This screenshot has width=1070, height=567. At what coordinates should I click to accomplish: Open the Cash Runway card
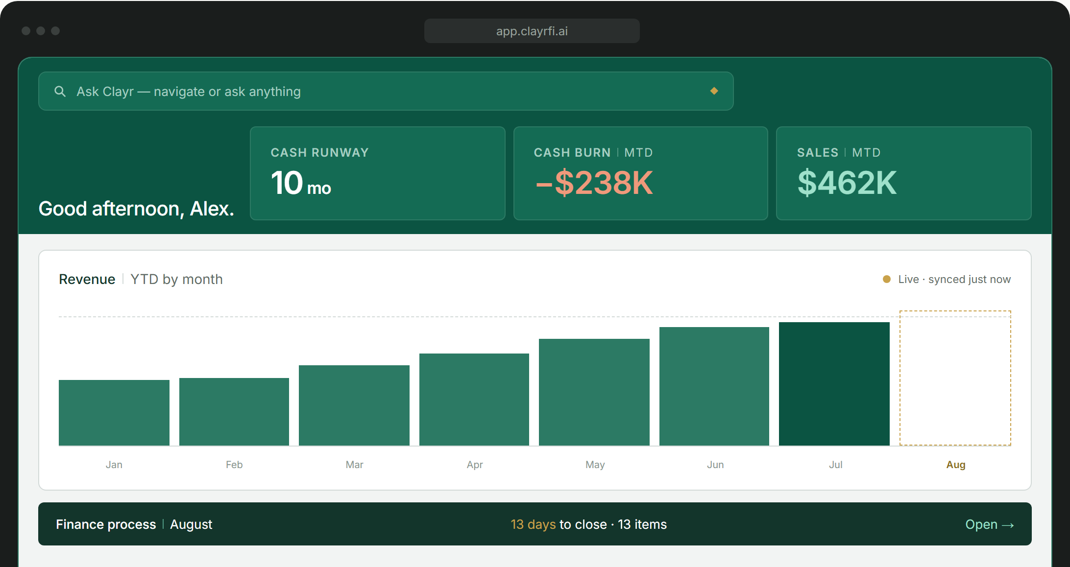377,173
